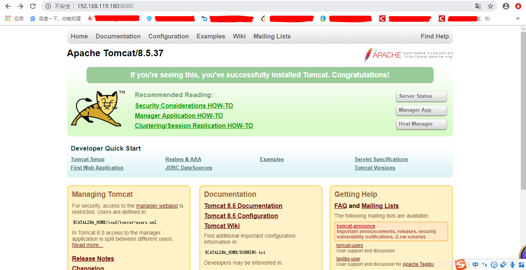526x270 pixels.
Task: Click the Host Manager button
Action: click(421, 124)
